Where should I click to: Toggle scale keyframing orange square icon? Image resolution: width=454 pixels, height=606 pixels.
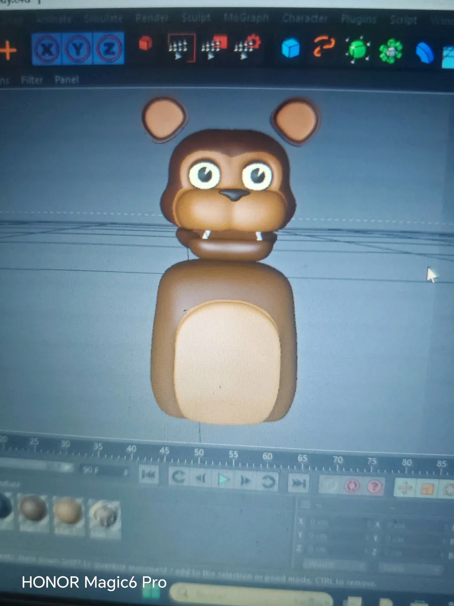pos(427,489)
